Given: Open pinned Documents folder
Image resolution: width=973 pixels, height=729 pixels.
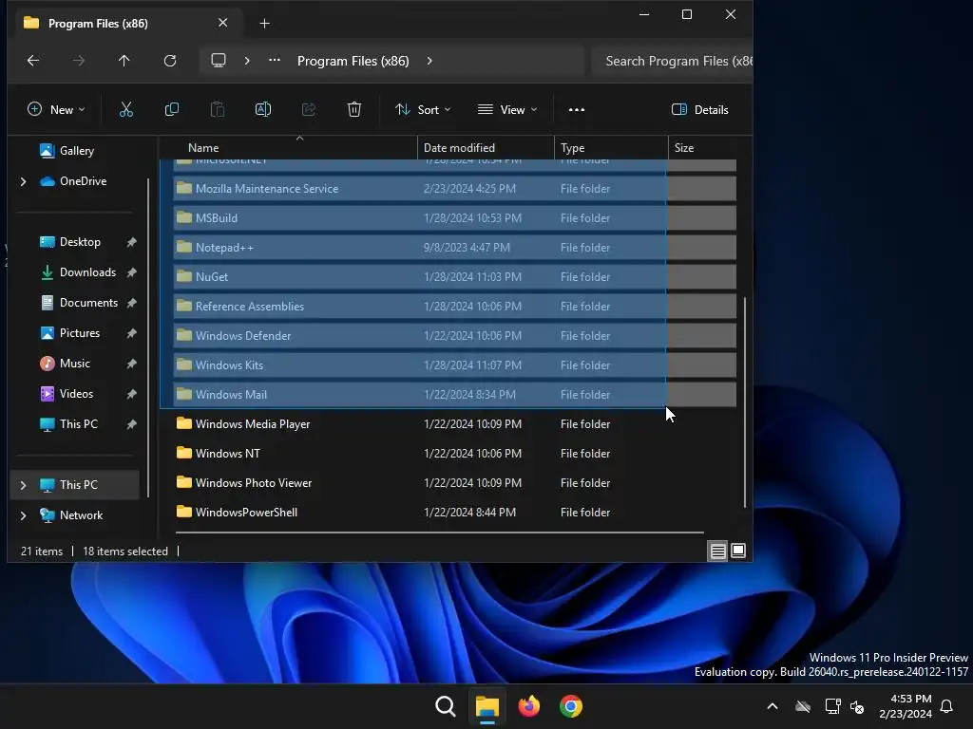Looking at the screenshot, I should pyautogui.click(x=88, y=303).
